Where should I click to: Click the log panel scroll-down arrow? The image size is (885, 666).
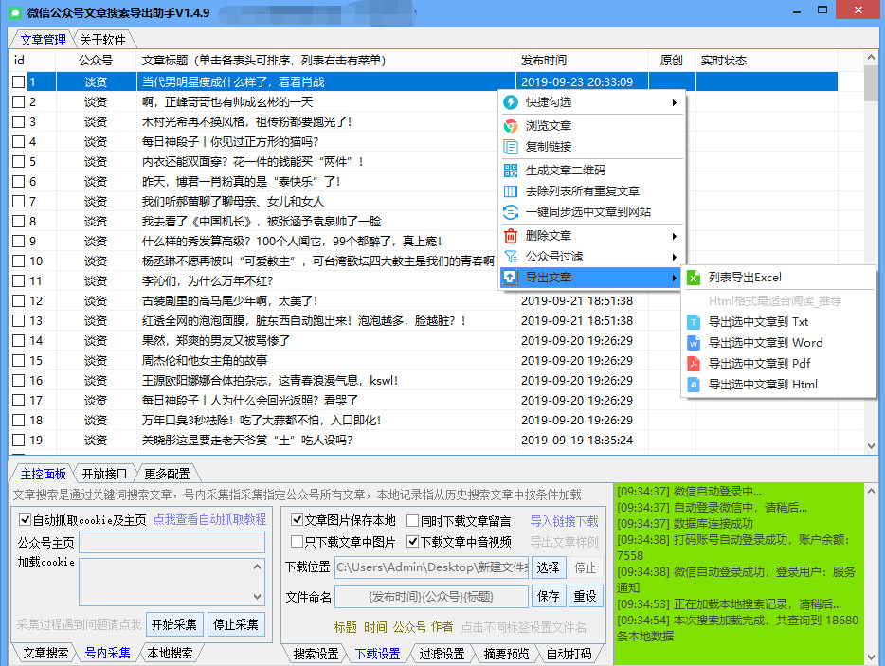(x=871, y=658)
